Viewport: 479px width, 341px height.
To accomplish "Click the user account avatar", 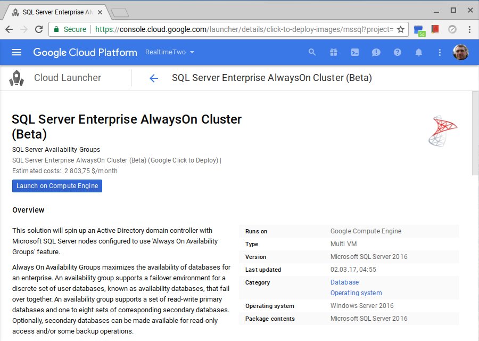I will (461, 52).
